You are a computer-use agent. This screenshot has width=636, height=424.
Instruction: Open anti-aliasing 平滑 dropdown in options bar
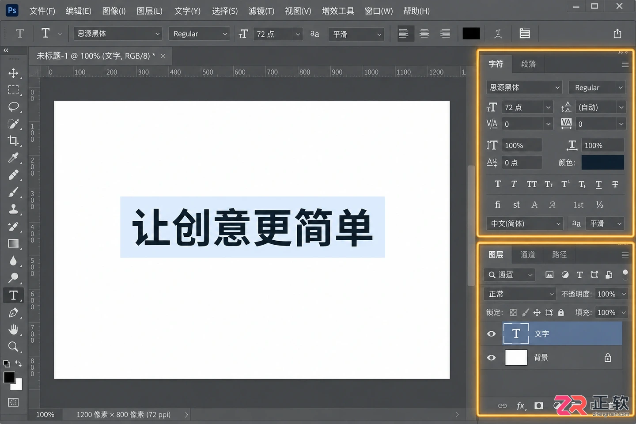tap(356, 34)
